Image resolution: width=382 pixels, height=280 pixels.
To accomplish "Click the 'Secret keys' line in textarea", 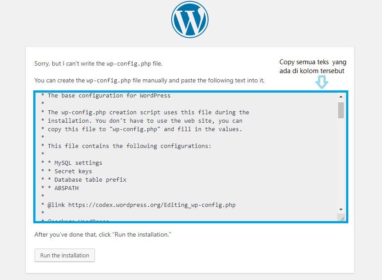I will [x=67, y=171].
